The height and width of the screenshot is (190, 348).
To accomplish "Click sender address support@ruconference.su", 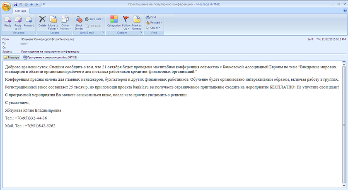I will tap(58, 39).
